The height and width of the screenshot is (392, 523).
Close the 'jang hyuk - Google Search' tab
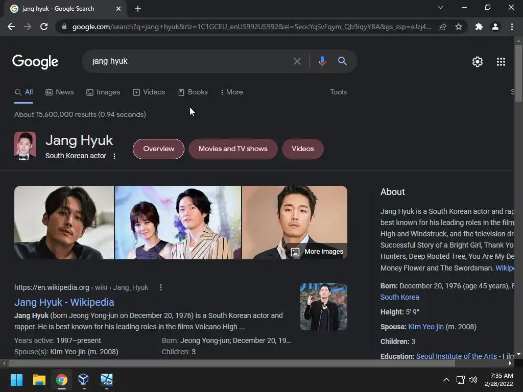[x=118, y=9]
